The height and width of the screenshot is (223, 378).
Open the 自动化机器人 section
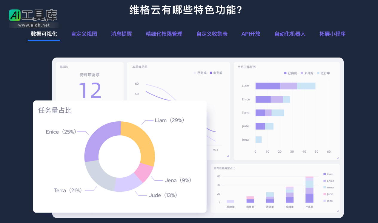pos(290,34)
